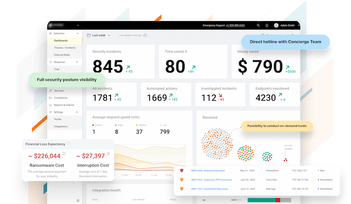Open the notifications bell icon

tap(267, 26)
